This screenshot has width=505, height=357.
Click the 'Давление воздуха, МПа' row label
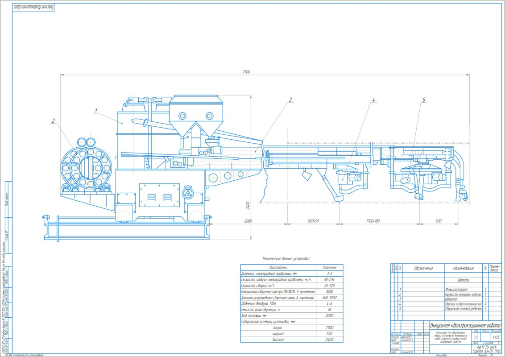[x=260, y=304]
